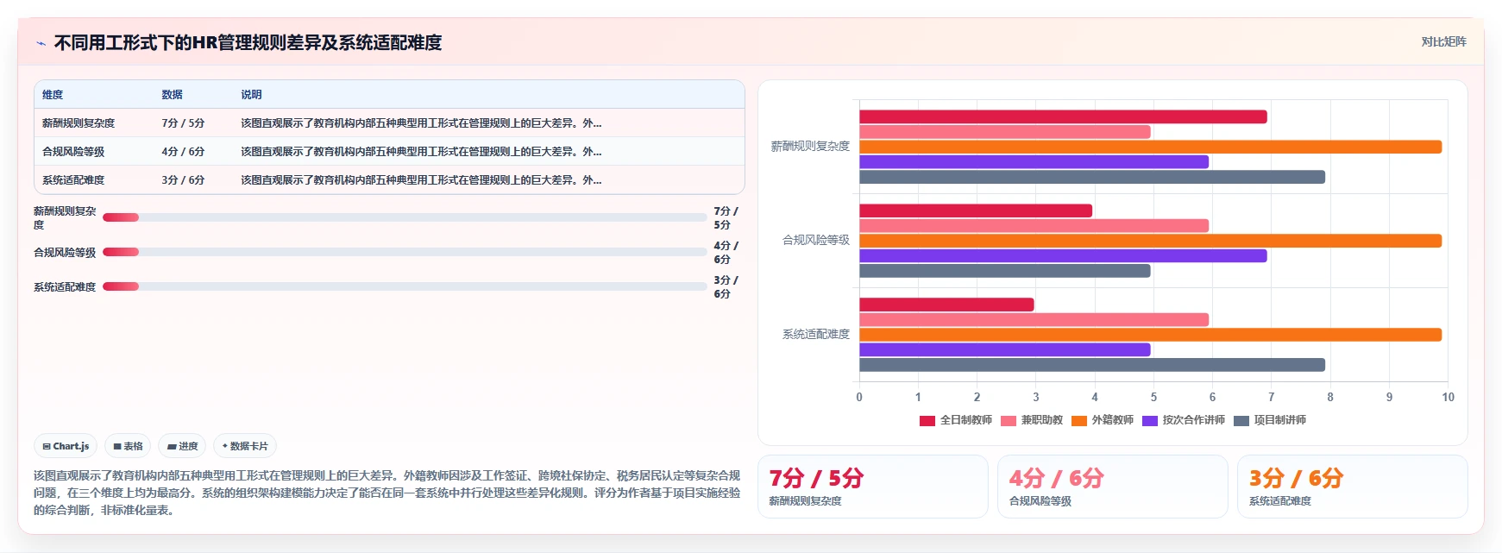
Task: Toggle the 项目制讲师 legend item
Action: coord(1270,420)
